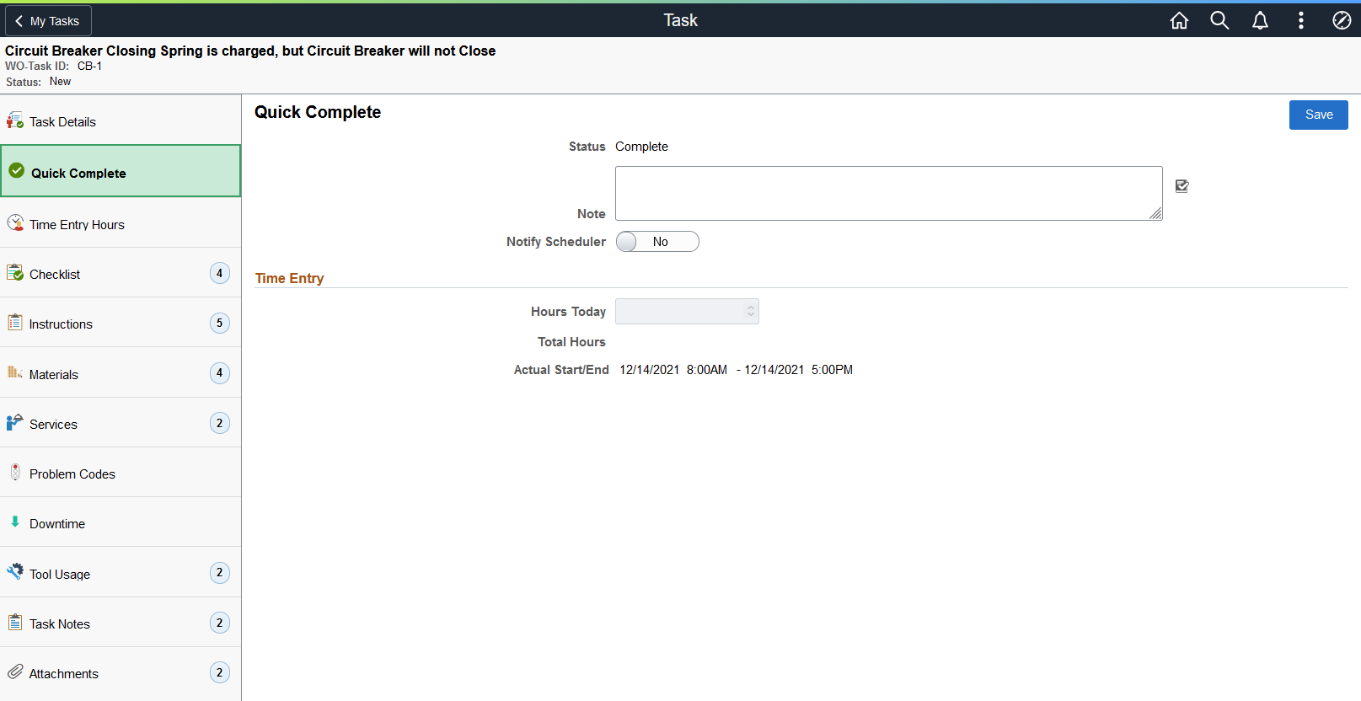Open the Attachments tab
The image size is (1361, 701).
tap(121, 672)
